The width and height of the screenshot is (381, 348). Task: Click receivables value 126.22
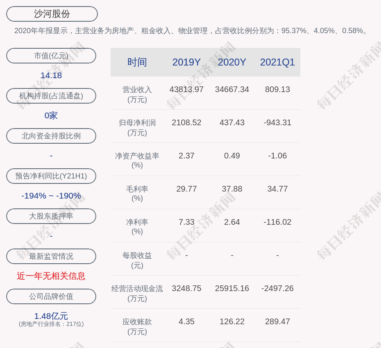tap(232, 321)
